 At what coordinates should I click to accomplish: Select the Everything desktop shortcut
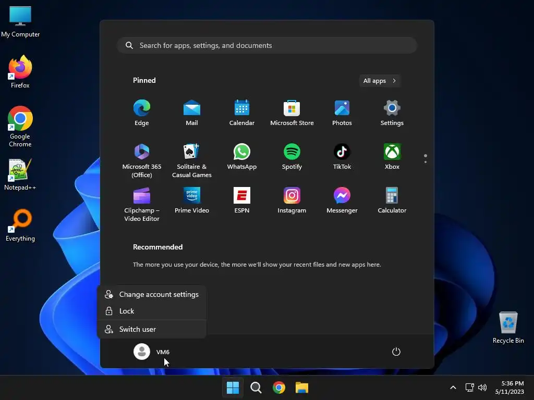(20, 225)
